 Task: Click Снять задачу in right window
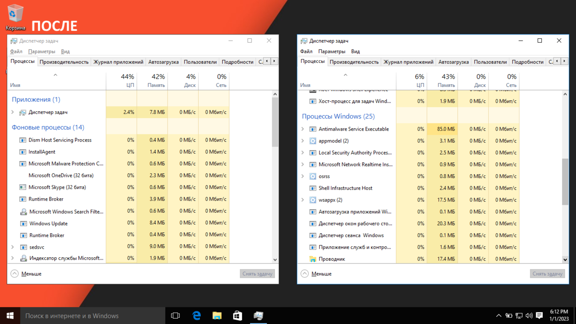(x=548, y=274)
